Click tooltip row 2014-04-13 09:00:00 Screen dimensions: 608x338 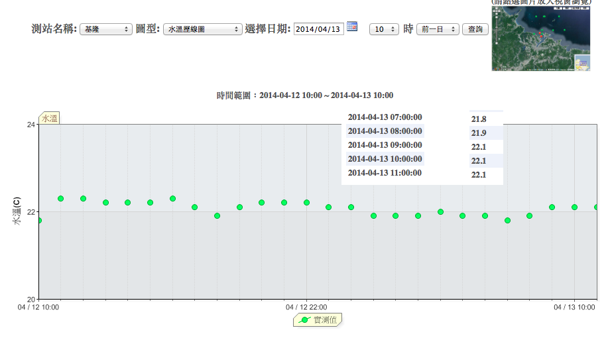click(385, 145)
